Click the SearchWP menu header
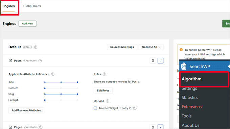 [205, 66]
